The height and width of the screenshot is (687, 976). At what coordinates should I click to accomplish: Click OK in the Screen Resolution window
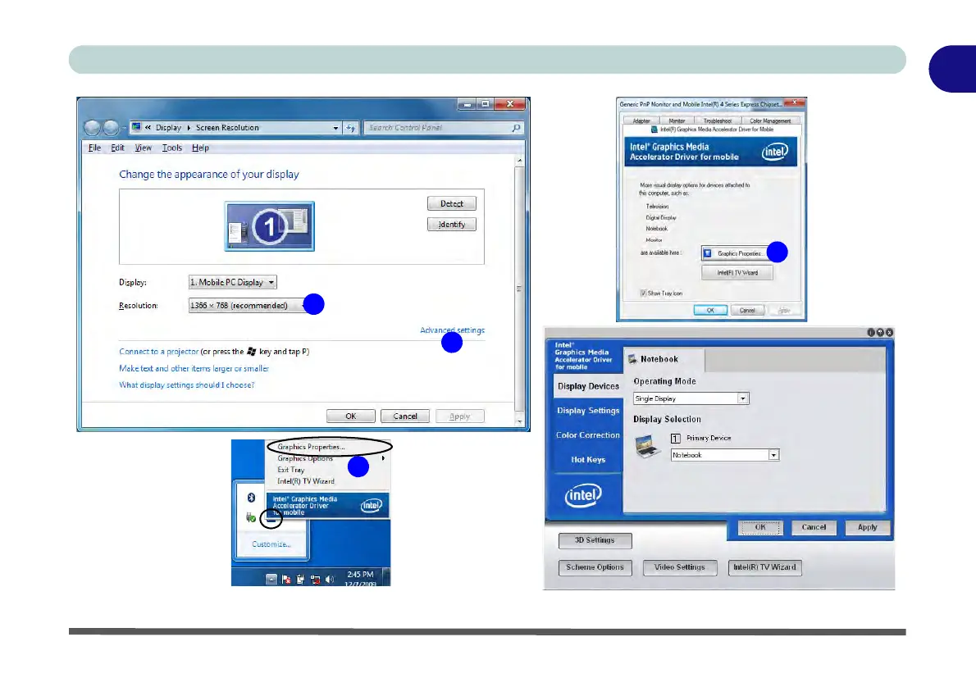click(351, 416)
